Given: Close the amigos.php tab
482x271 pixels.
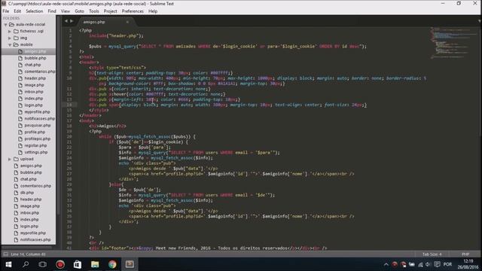Looking at the screenshot, I should pos(127,22).
